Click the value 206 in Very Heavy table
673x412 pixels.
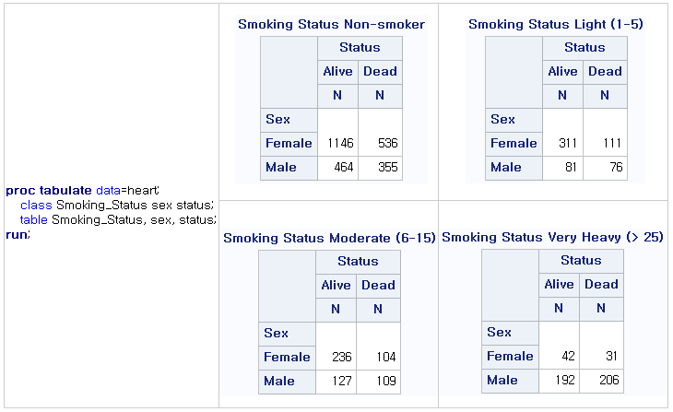pyautogui.click(x=609, y=380)
